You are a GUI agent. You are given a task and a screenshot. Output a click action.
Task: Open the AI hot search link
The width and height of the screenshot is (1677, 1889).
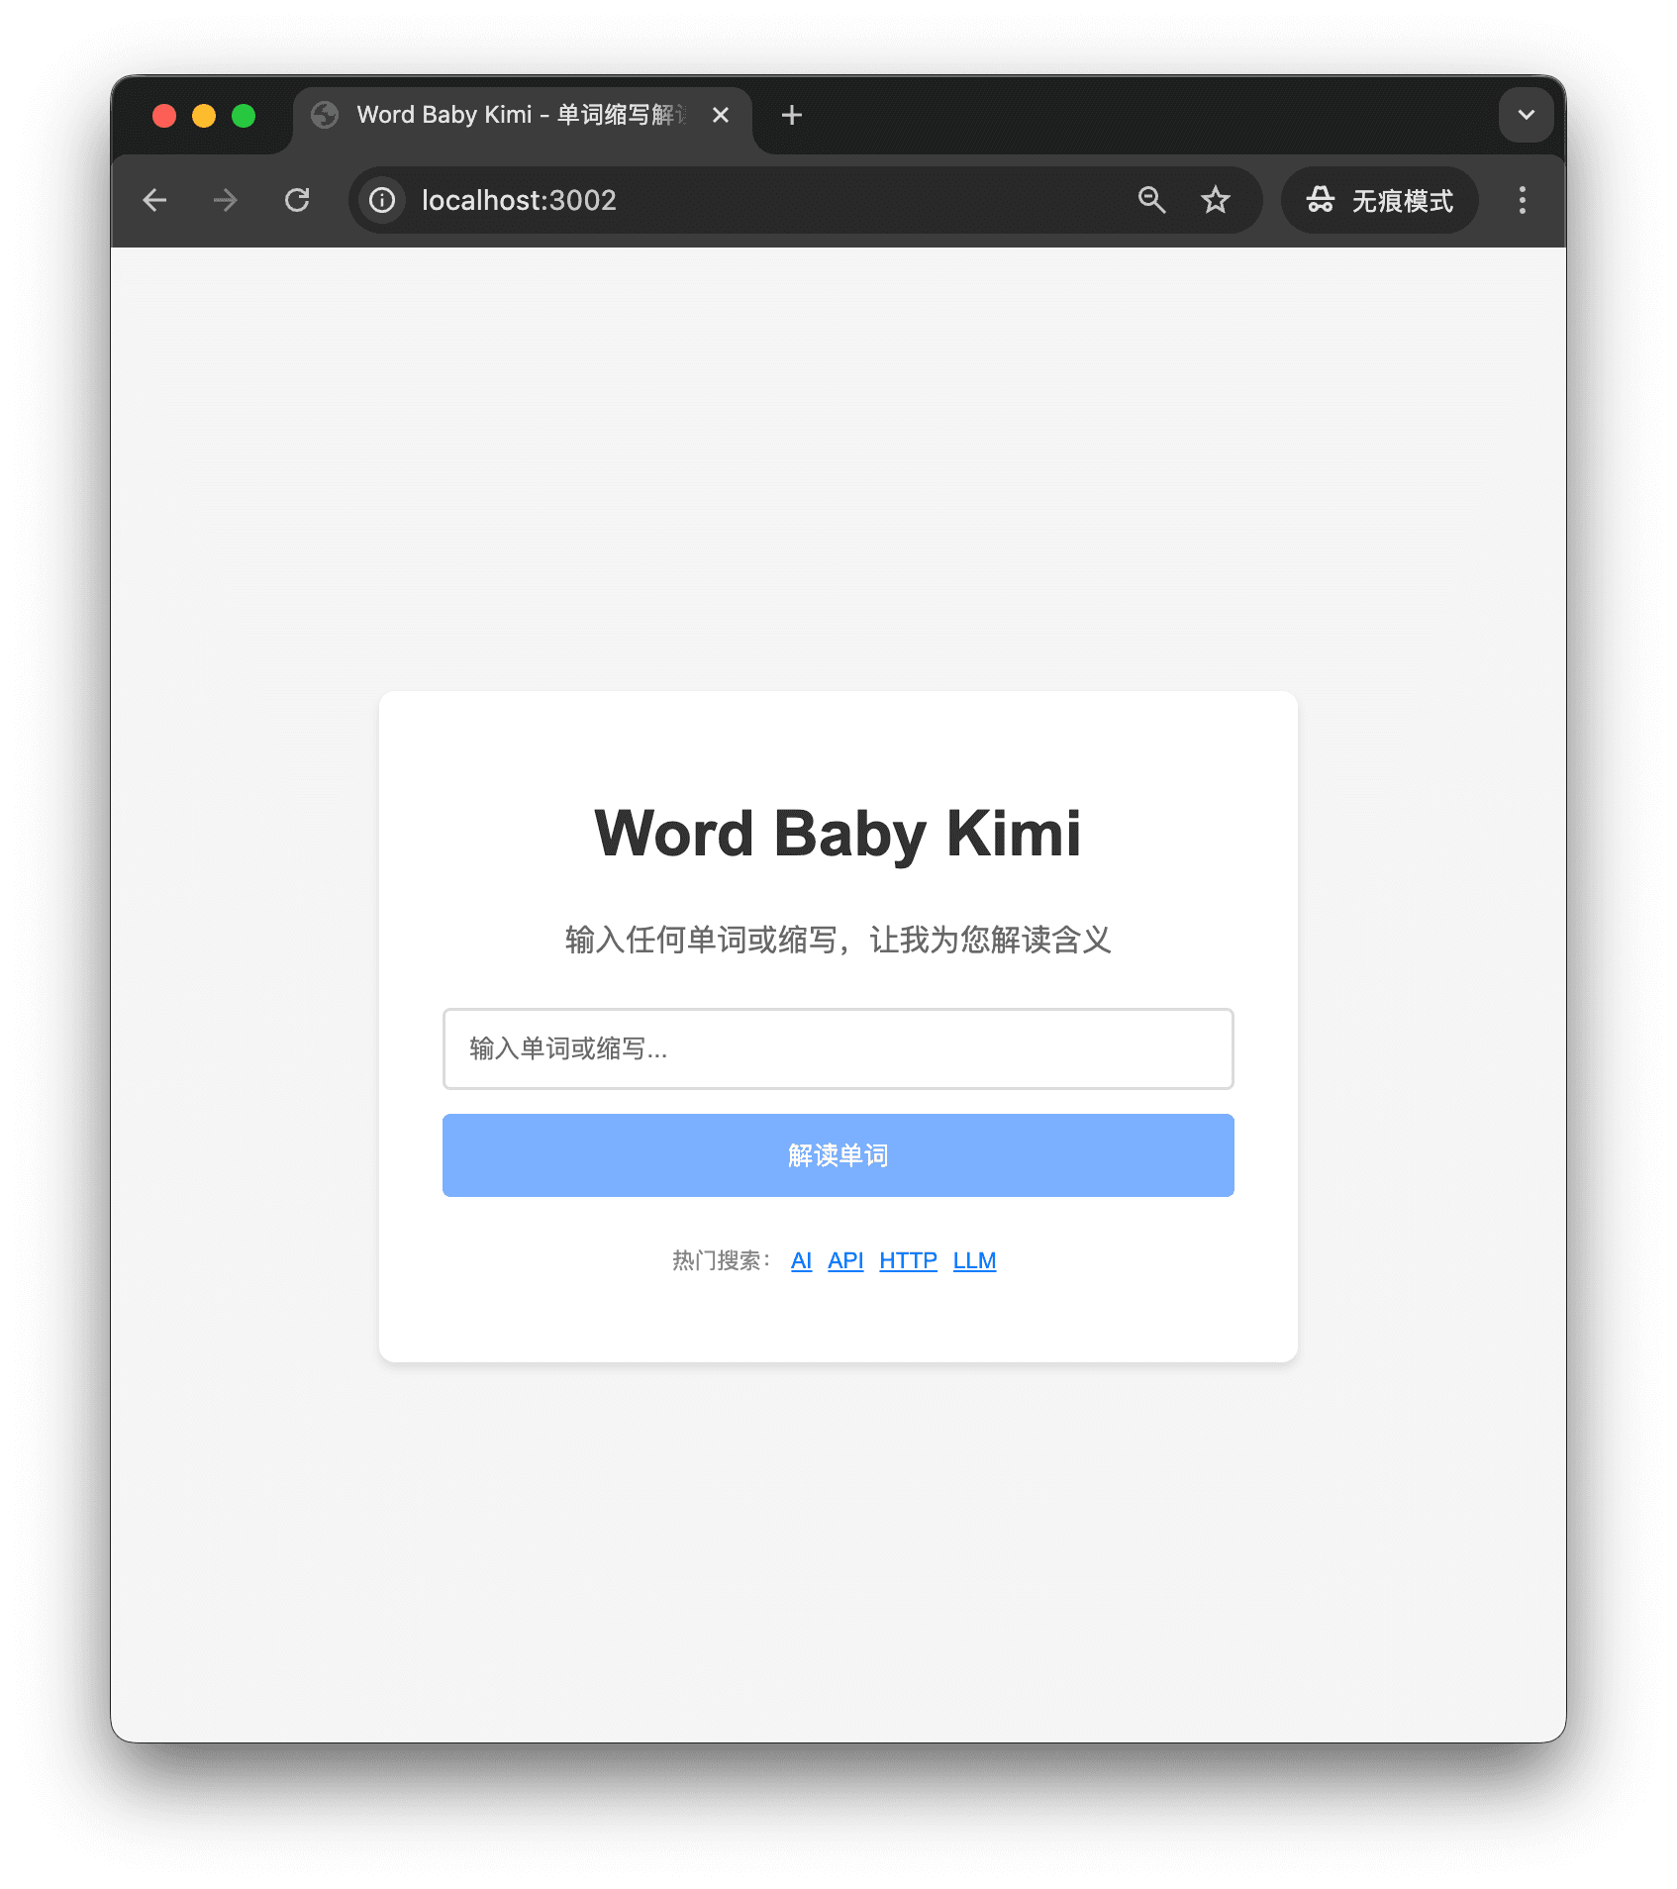coord(801,1260)
